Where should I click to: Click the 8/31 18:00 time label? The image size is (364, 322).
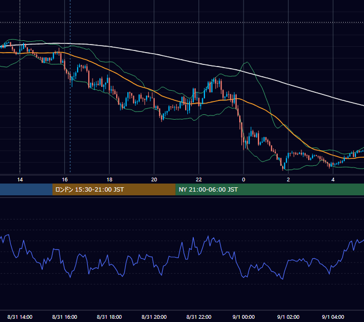[109, 317]
